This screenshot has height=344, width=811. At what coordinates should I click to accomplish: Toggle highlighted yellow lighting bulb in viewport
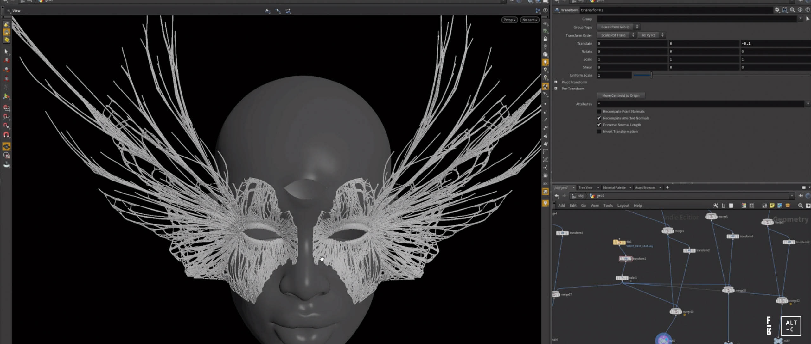[546, 62]
